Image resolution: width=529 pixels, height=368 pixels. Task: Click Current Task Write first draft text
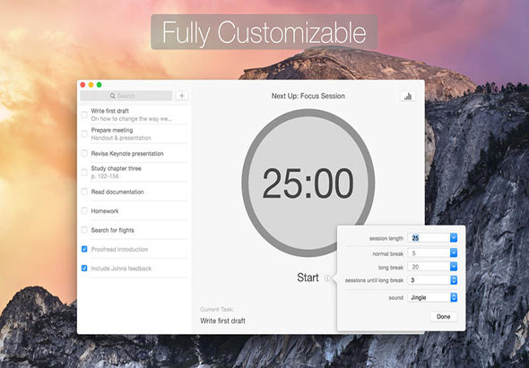(x=222, y=321)
